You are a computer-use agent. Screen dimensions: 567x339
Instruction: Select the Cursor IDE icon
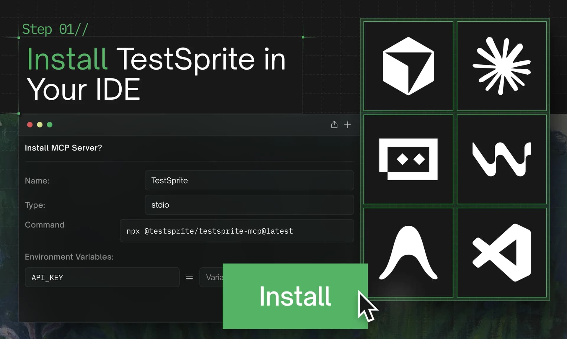coord(408,65)
